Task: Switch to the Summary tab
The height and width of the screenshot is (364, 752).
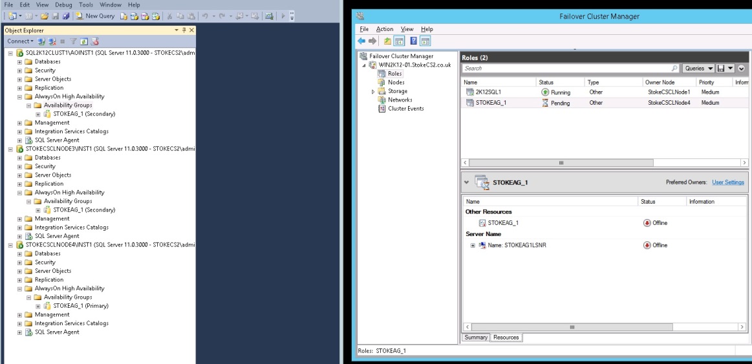Action: tap(476, 337)
